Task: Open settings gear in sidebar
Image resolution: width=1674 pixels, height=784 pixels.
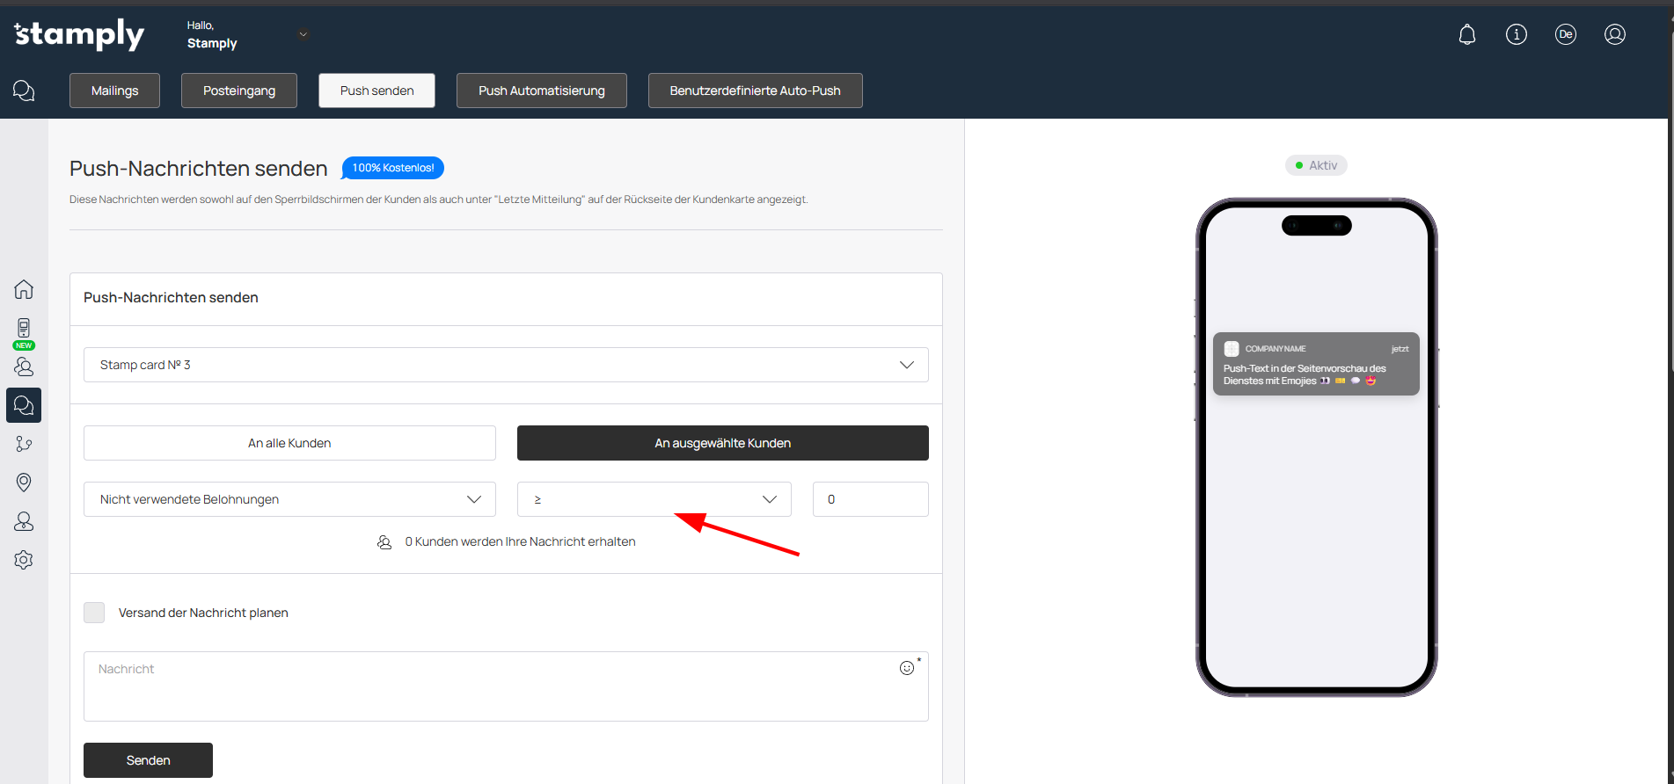Action: tap(24, 560)
